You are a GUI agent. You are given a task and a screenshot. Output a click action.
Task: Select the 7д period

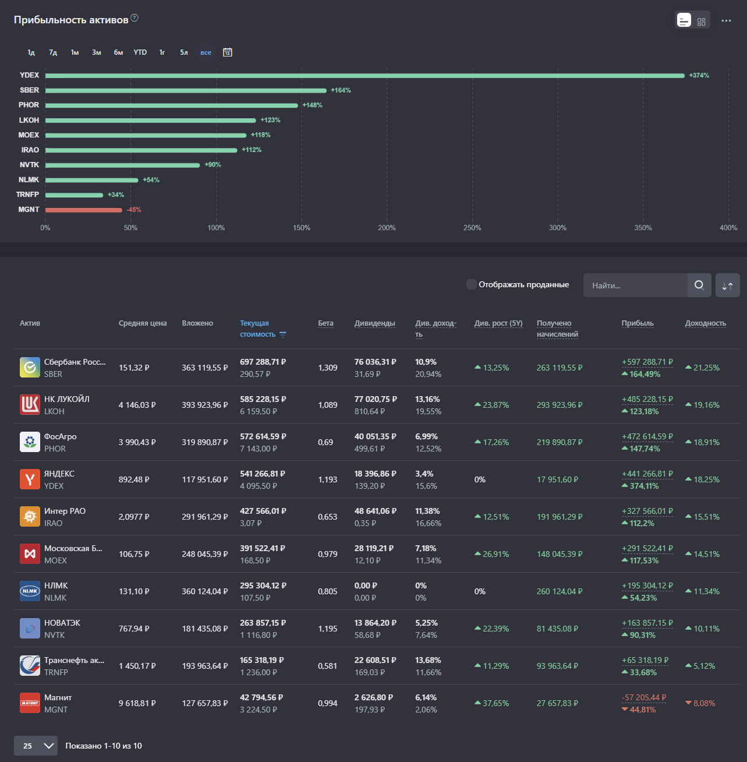53,52
